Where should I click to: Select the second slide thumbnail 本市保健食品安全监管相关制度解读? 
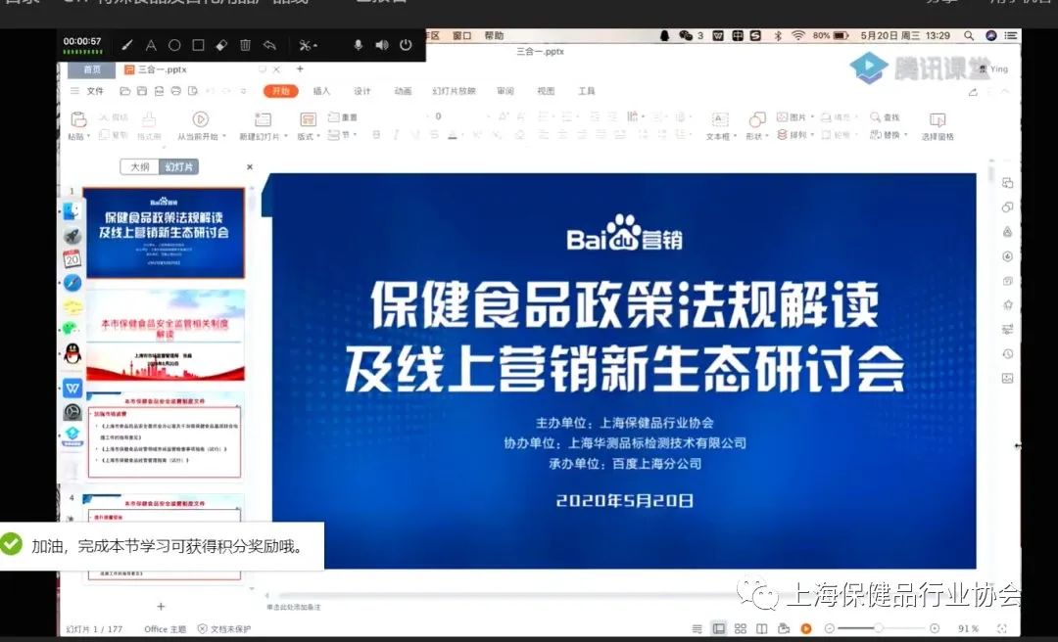click(164, 335)
